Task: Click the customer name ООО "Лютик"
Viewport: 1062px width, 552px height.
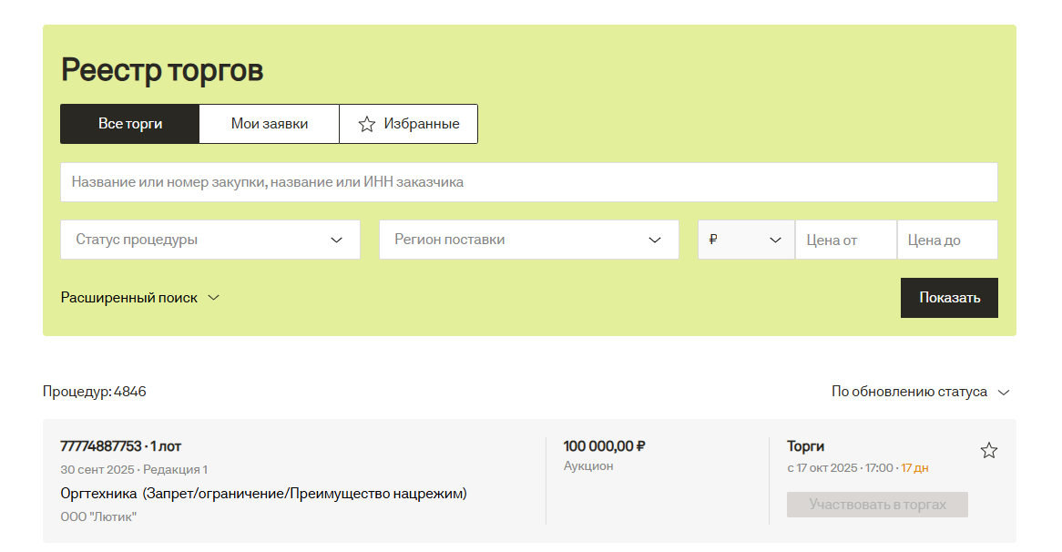Action: [x=98, y=516]
